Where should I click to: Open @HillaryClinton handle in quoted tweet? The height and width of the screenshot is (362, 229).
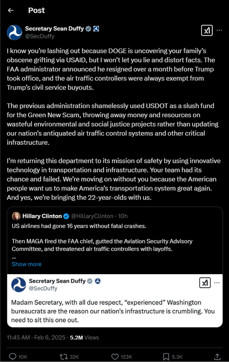point(92,216)
